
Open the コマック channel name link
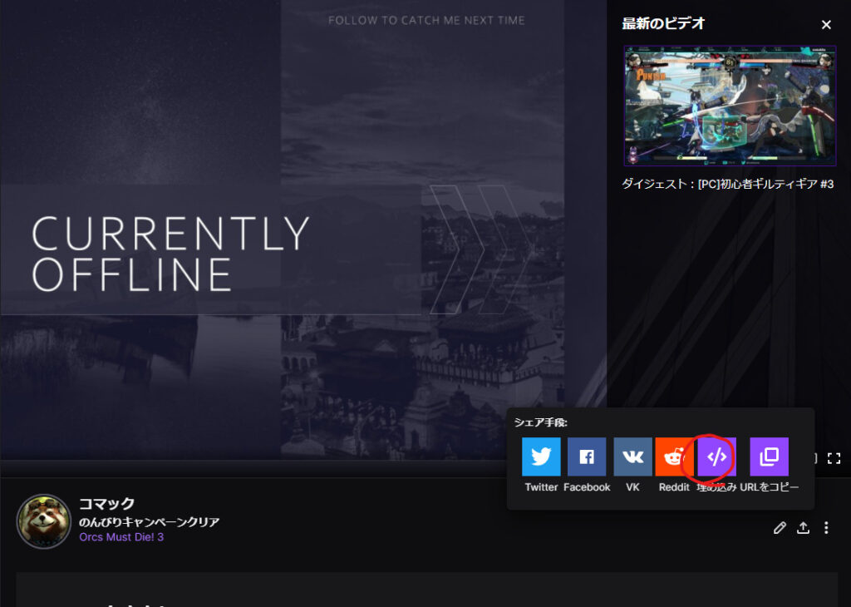point(107,503)
